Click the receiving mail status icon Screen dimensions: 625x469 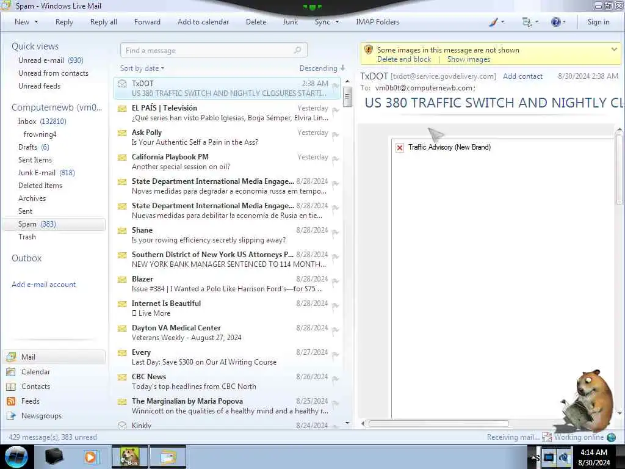point(546,437)
